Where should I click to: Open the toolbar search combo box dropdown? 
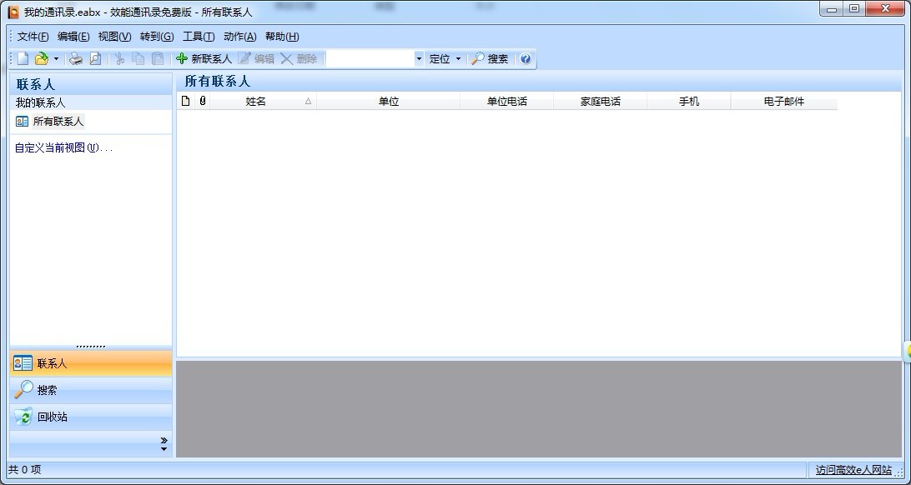[419, 58]
